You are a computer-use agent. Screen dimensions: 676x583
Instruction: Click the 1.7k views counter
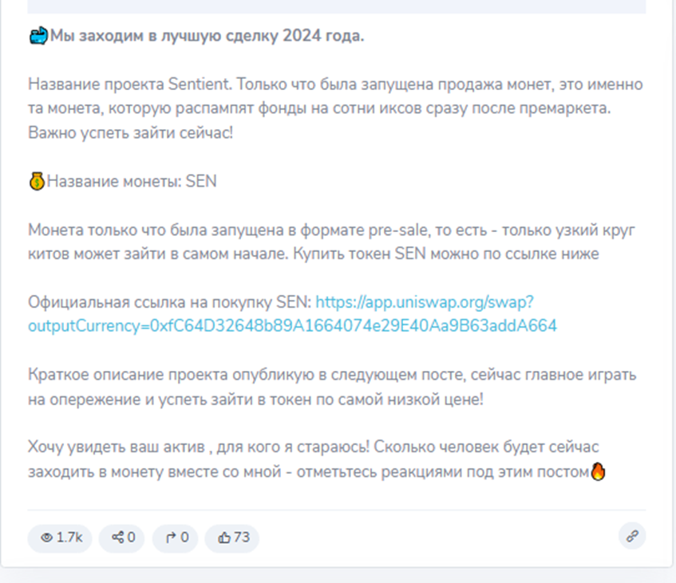coord(68,538)
